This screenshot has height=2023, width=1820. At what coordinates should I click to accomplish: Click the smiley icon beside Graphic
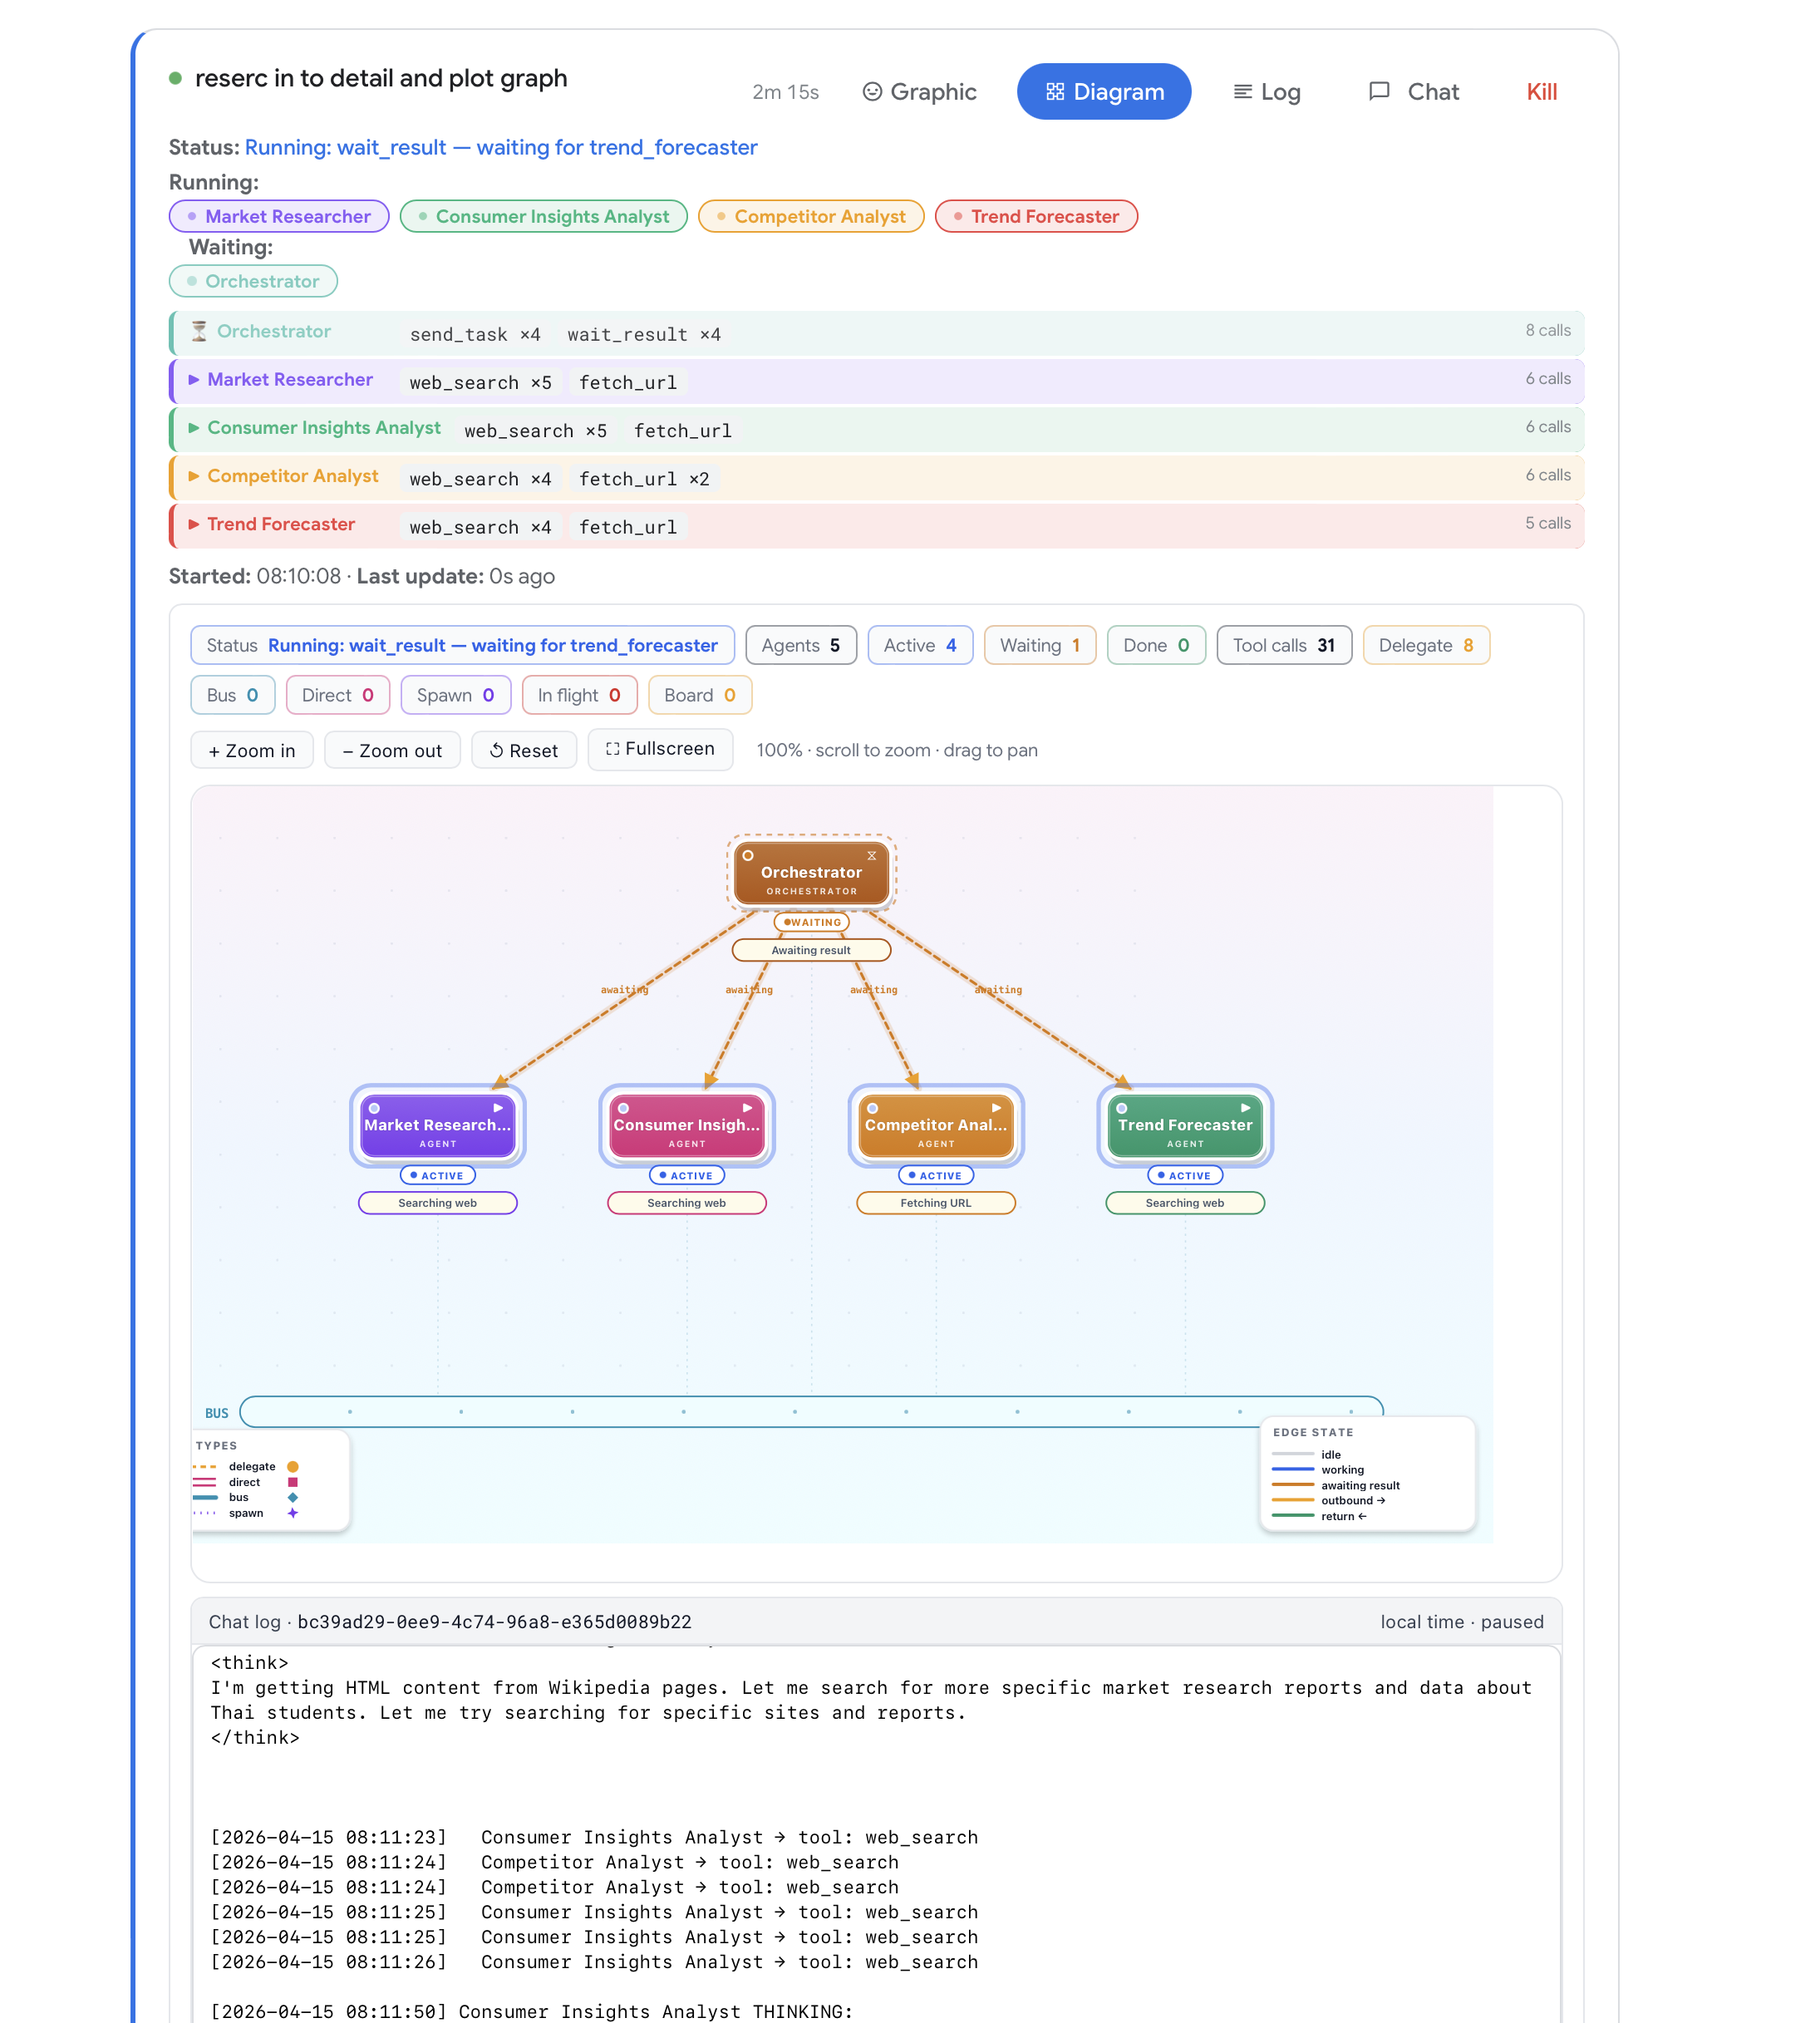(x=872, y=92)
